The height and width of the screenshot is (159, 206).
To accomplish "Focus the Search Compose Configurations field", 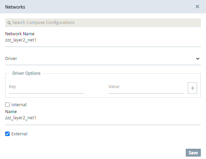I will (x=103, y=23).
